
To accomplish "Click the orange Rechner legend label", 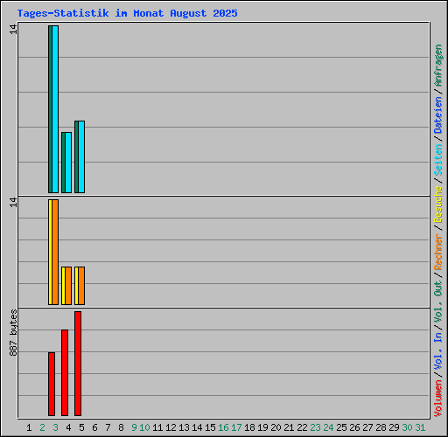I will [438, 252].
